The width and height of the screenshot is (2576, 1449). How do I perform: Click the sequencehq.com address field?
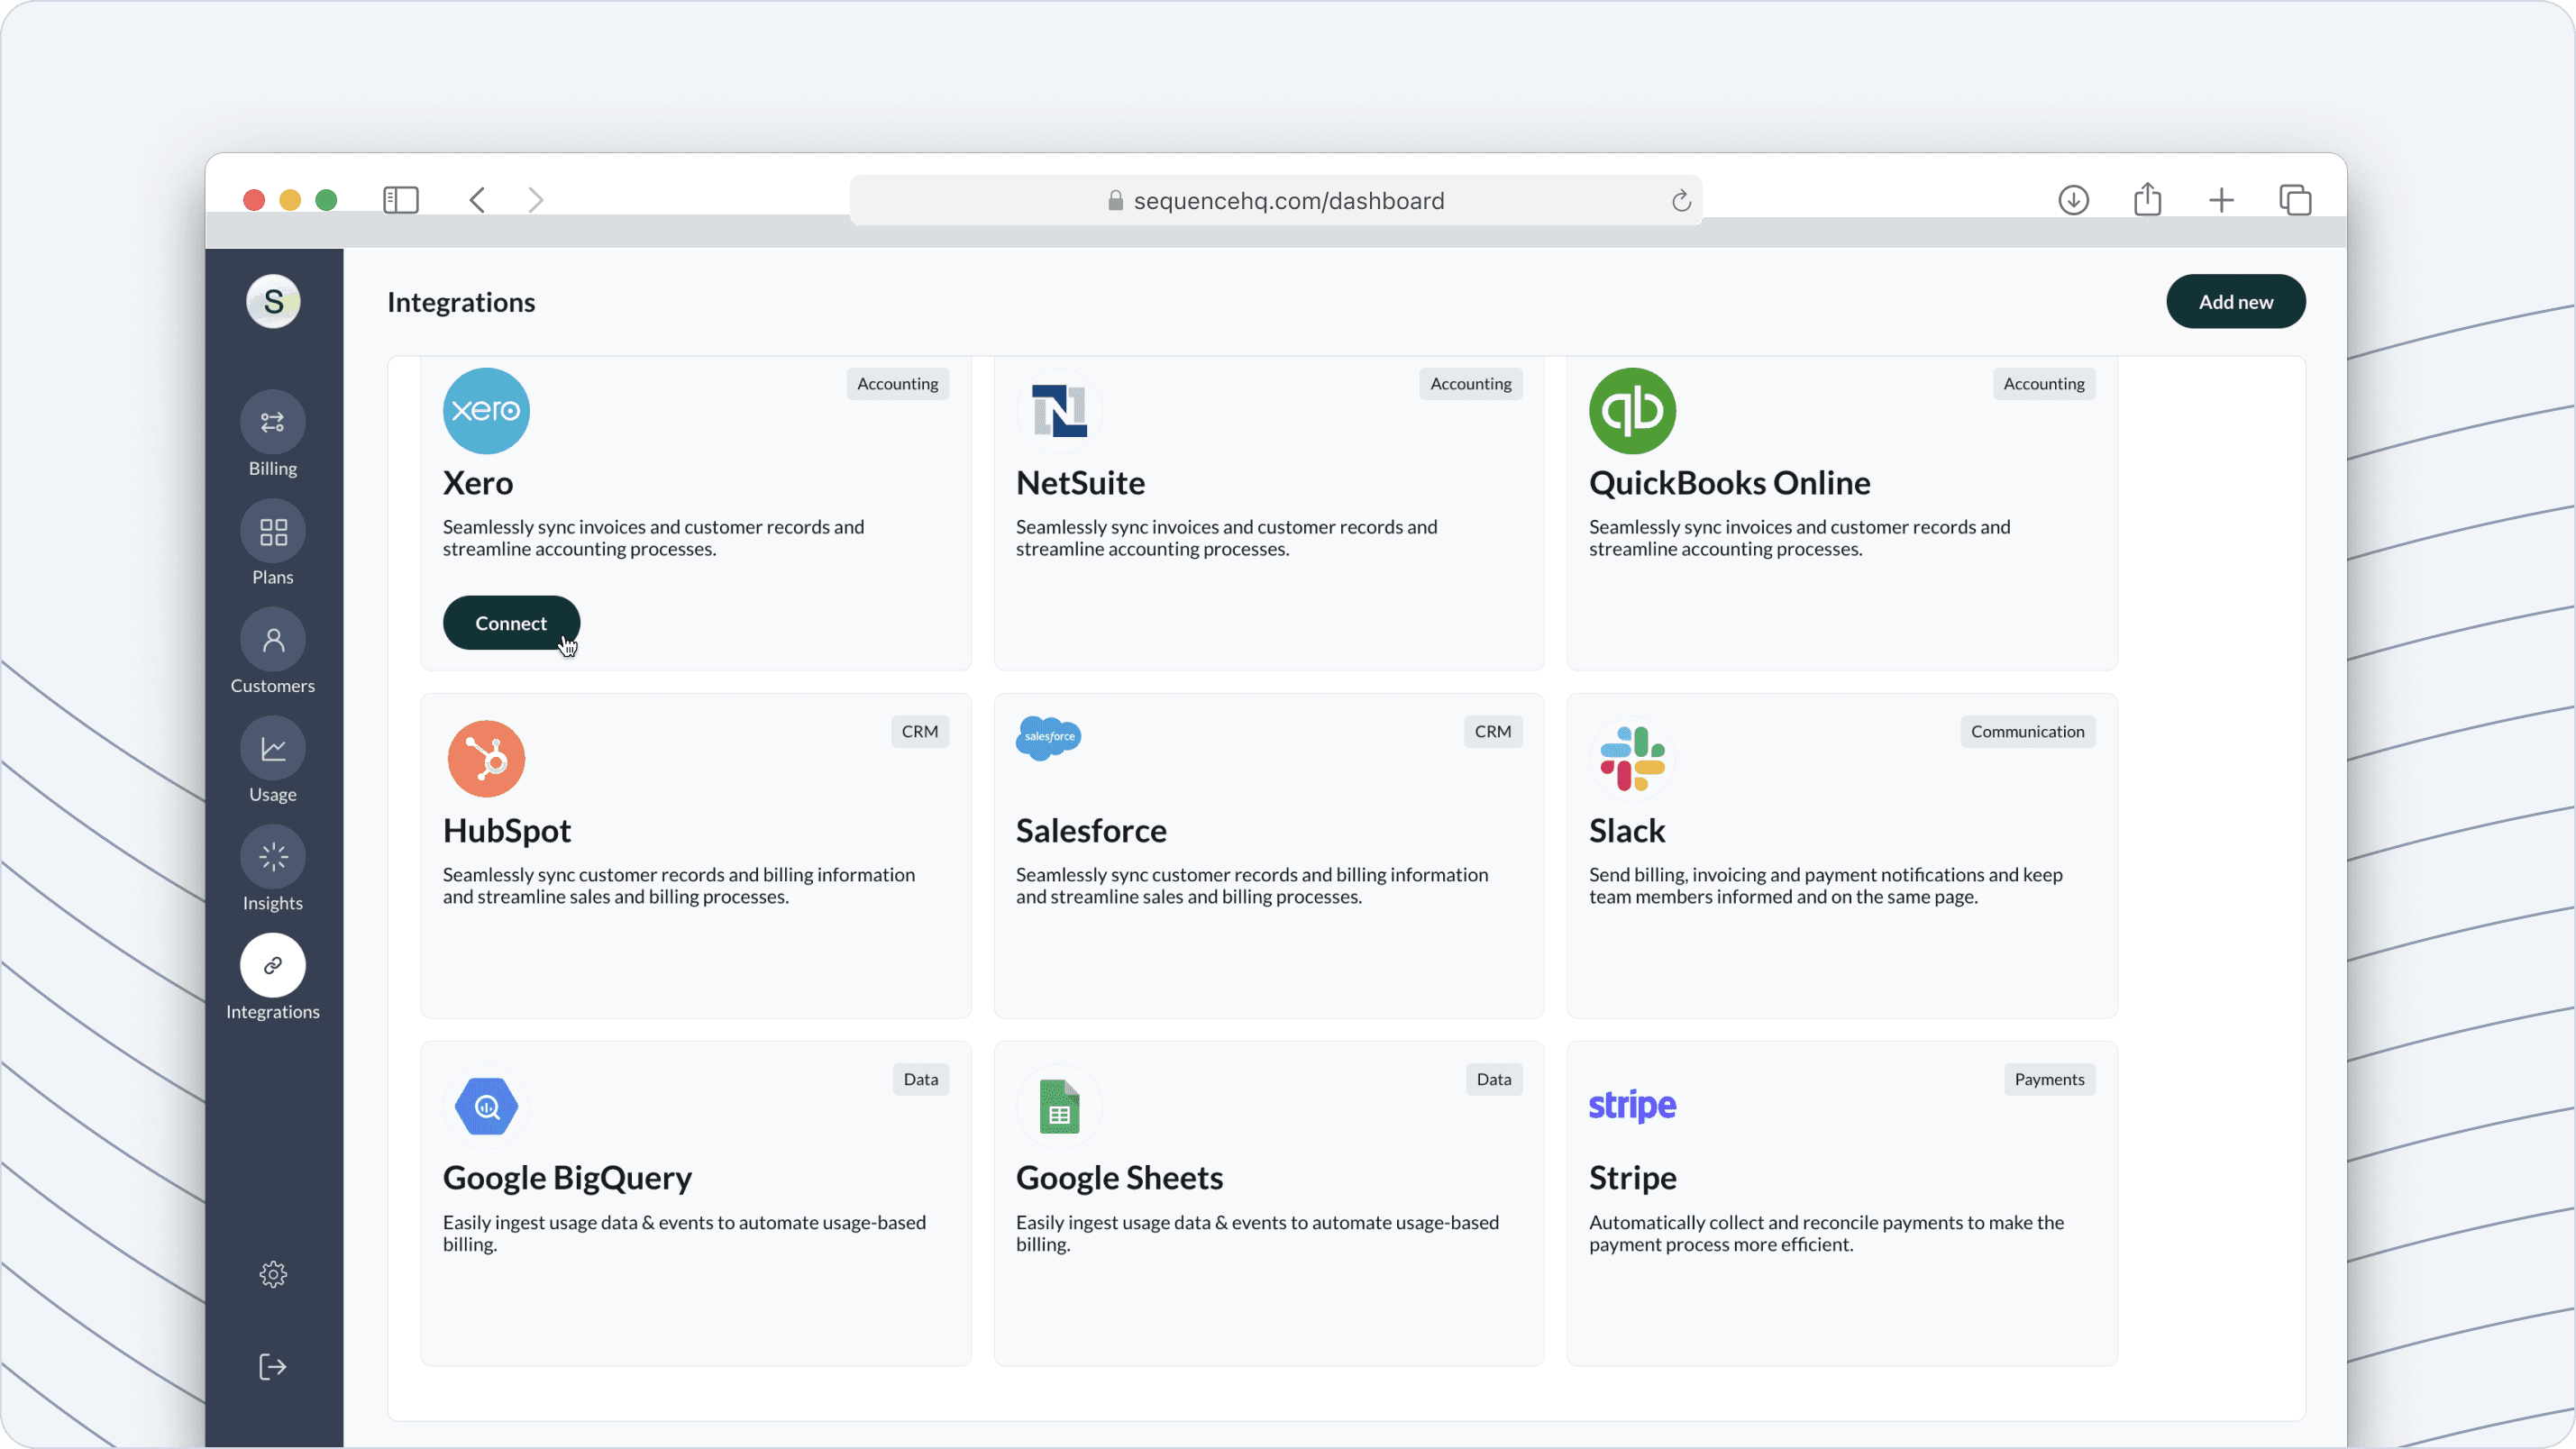(1288, 201)
